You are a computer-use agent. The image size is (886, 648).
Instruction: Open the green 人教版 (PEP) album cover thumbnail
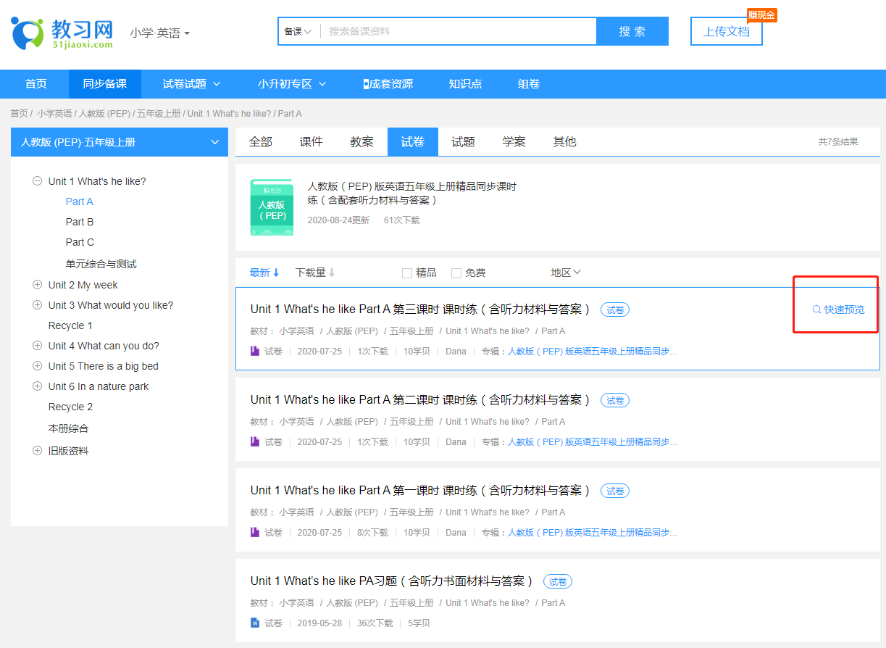pos(272,207)
